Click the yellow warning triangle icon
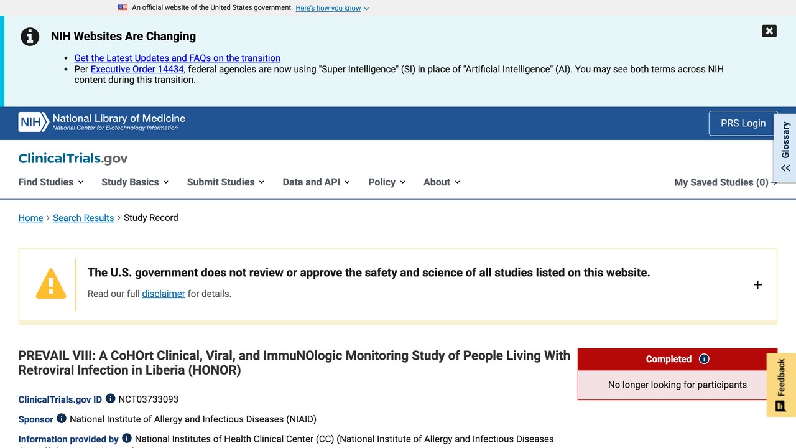Image resolution: width=796 pixels, height=448 pixels. (51, 283)
